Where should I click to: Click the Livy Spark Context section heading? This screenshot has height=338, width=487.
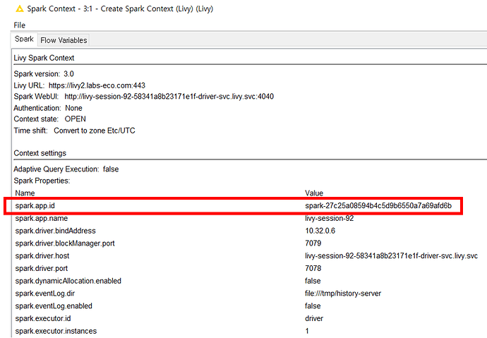[44, 58]
